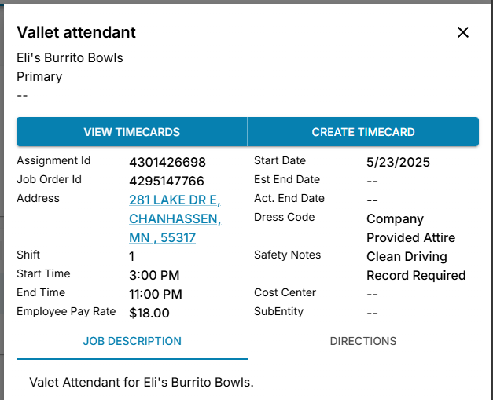Select the Assignment Id number 4301426698
This screenshot has height=400, width=493.
[167, 163]
